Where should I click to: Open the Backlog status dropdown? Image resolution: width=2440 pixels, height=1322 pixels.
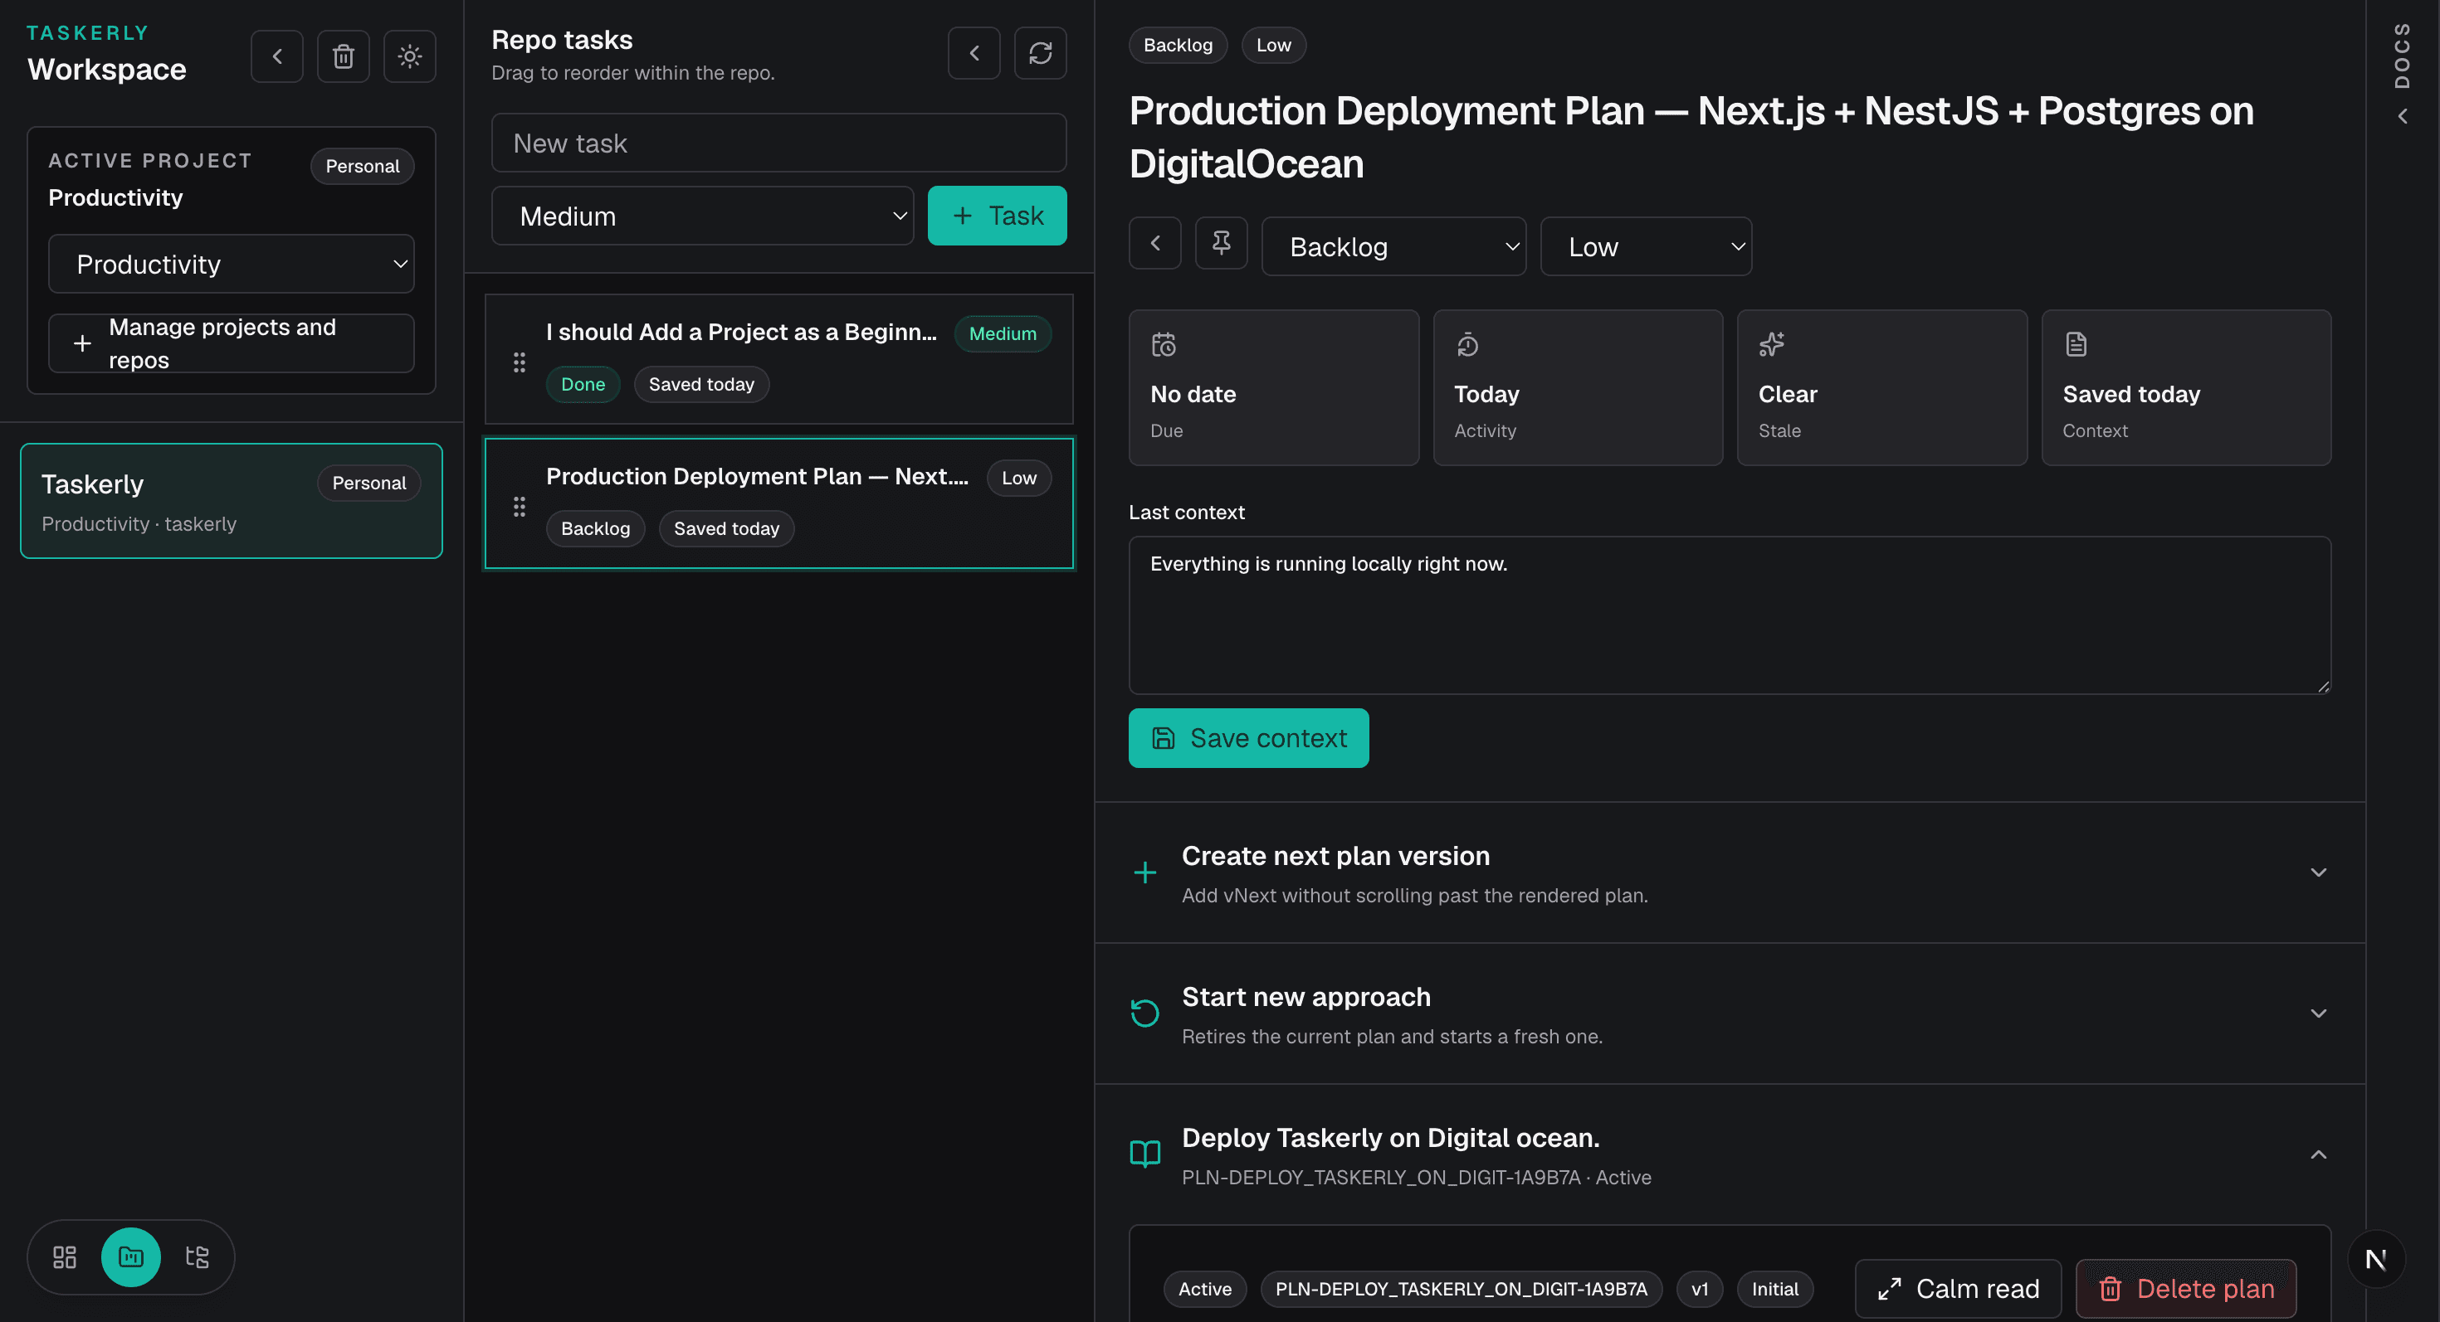(x=1393, y=246)
